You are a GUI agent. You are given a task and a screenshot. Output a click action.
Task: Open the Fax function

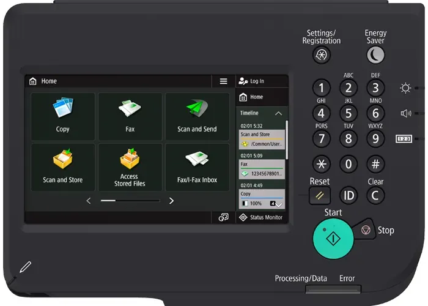click(x=130, y=116)
